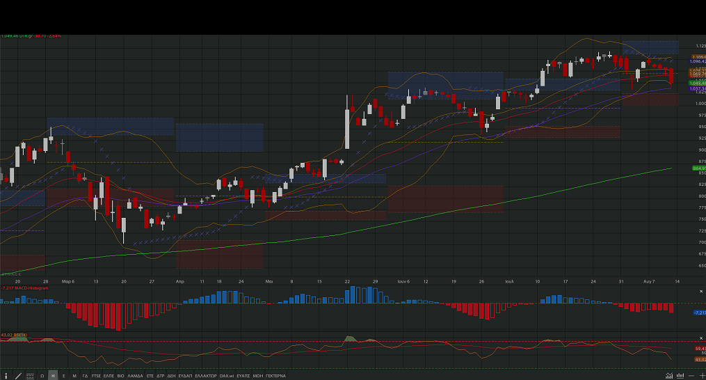This screenshot has width=706, height=380.
Task: Click the Αυγ 7 date label
Action: click(x=649, y=281)
